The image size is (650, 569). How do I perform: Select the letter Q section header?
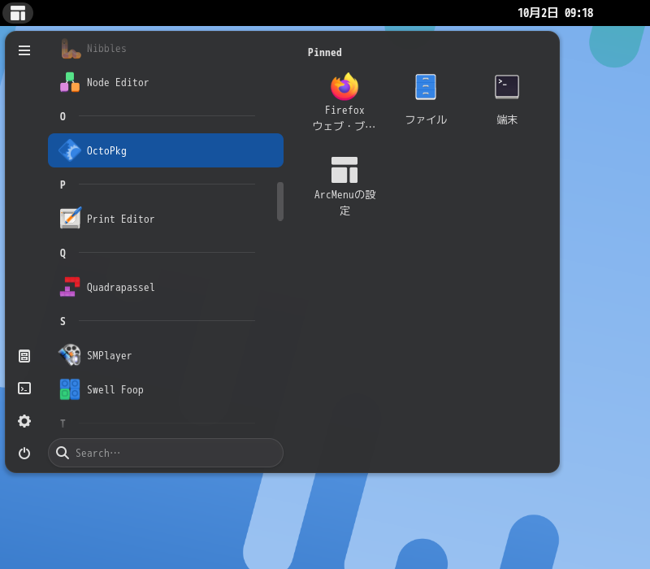pos(63,253)
